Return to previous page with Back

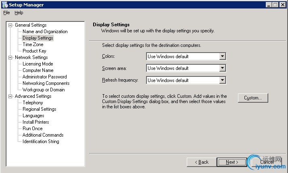click(x=202, y=162)
